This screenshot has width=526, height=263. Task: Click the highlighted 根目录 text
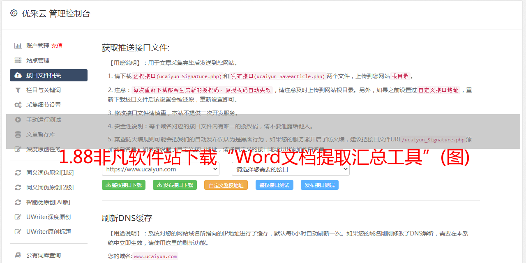point(400,76)
